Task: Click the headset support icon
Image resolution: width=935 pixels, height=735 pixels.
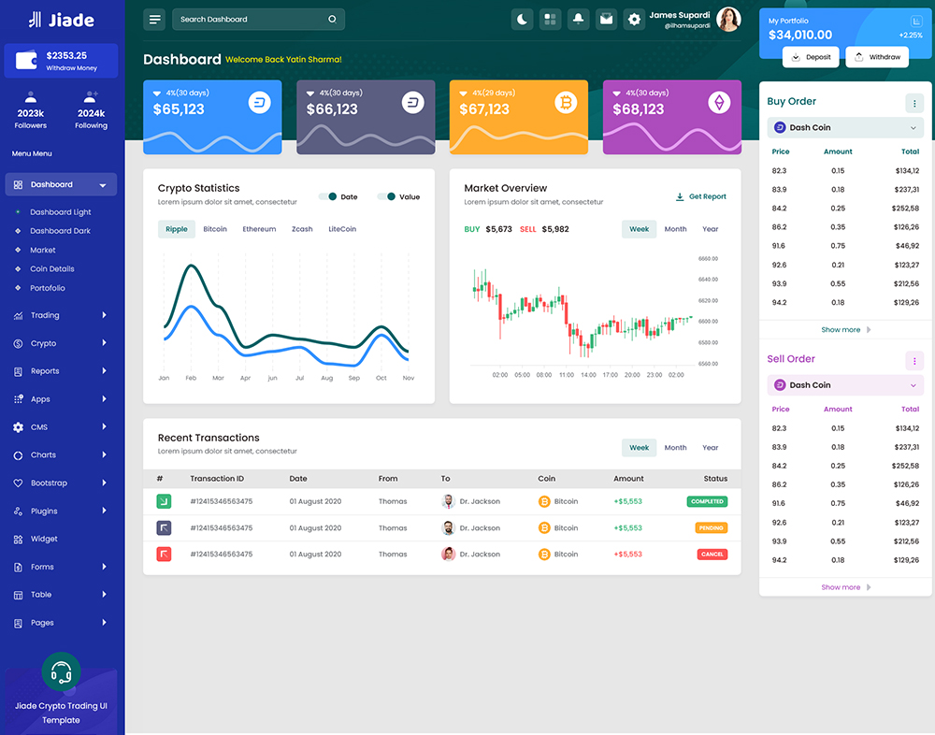Action: pos(62,671)
